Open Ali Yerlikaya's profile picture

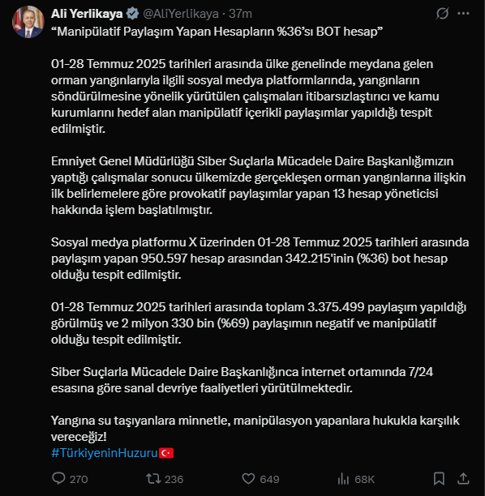(x=28, y=22)
